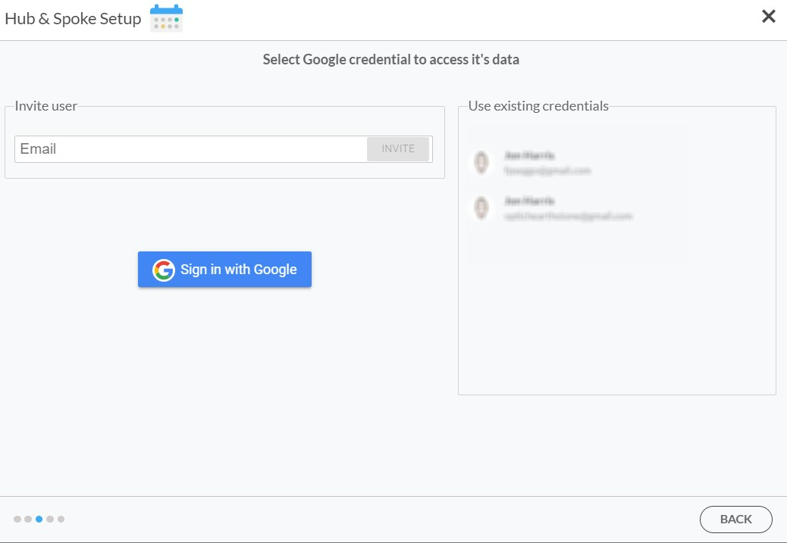Viewport: 787px width, 543px height.
Task: Select the second existing credential avatar
Action: 481,208
